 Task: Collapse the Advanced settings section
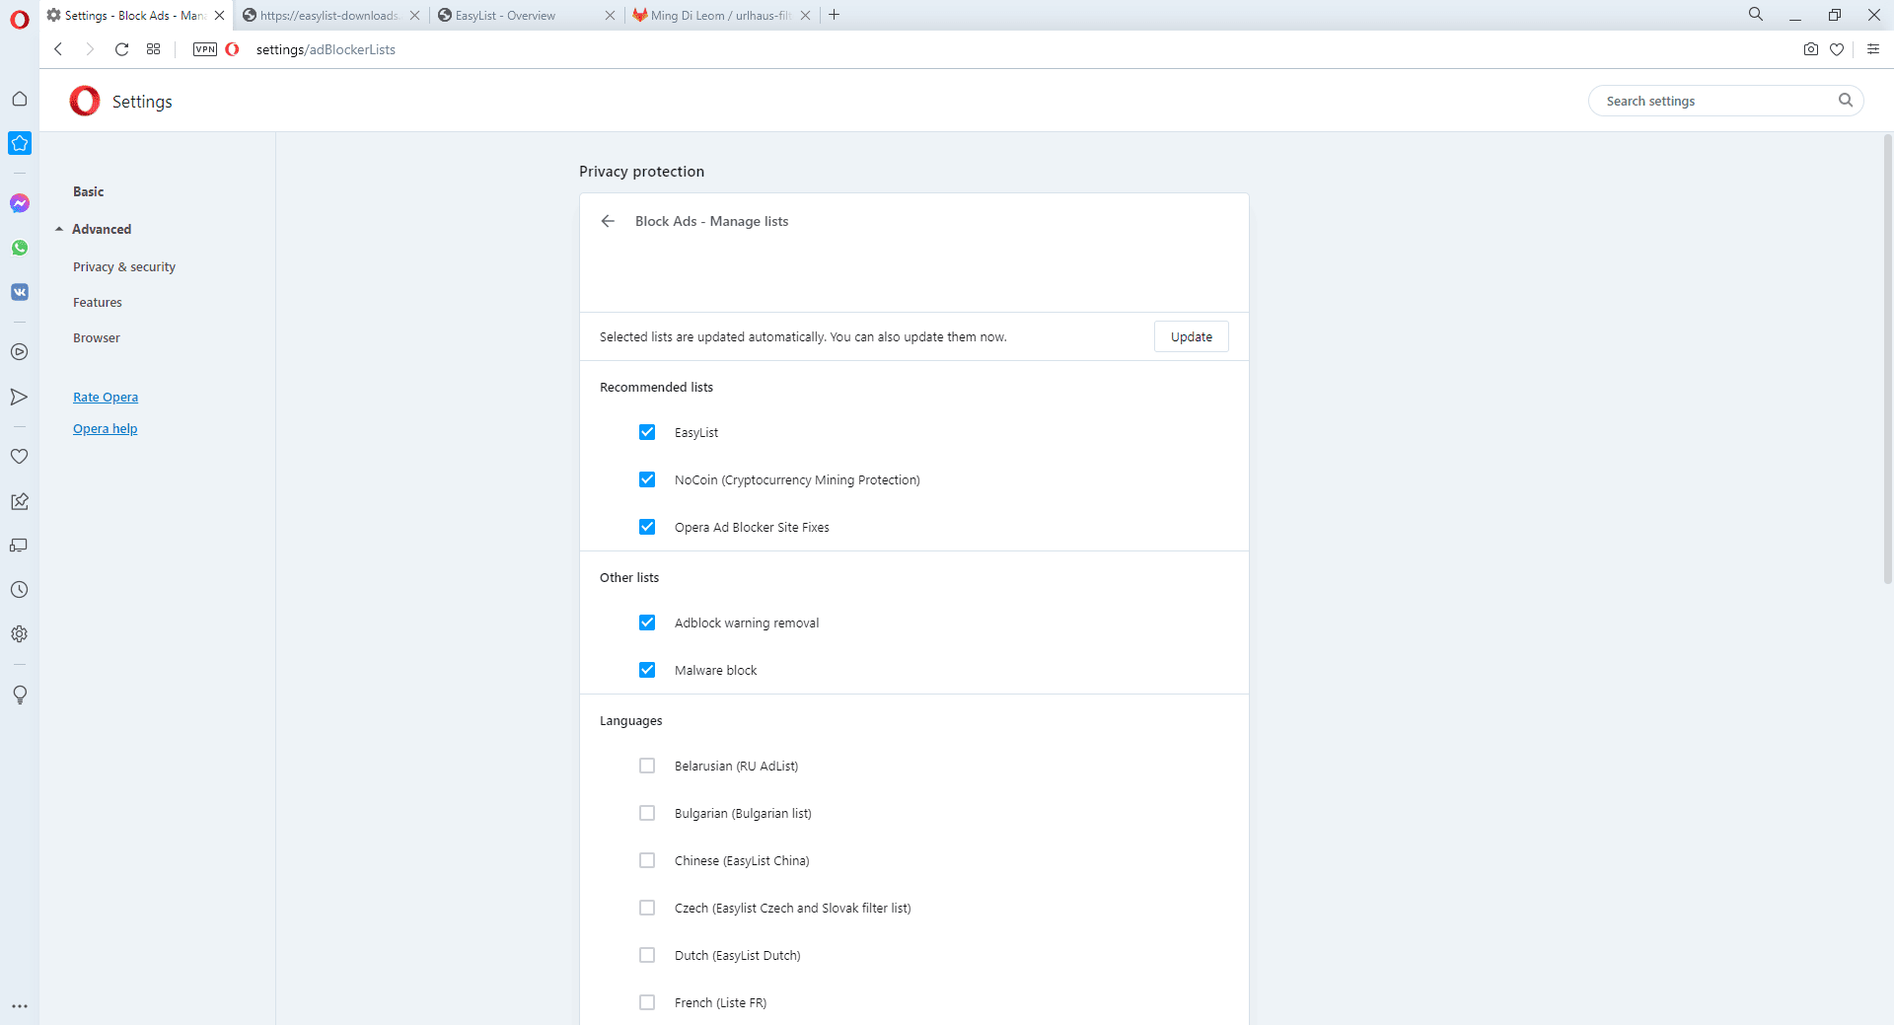tap(94, 229)
